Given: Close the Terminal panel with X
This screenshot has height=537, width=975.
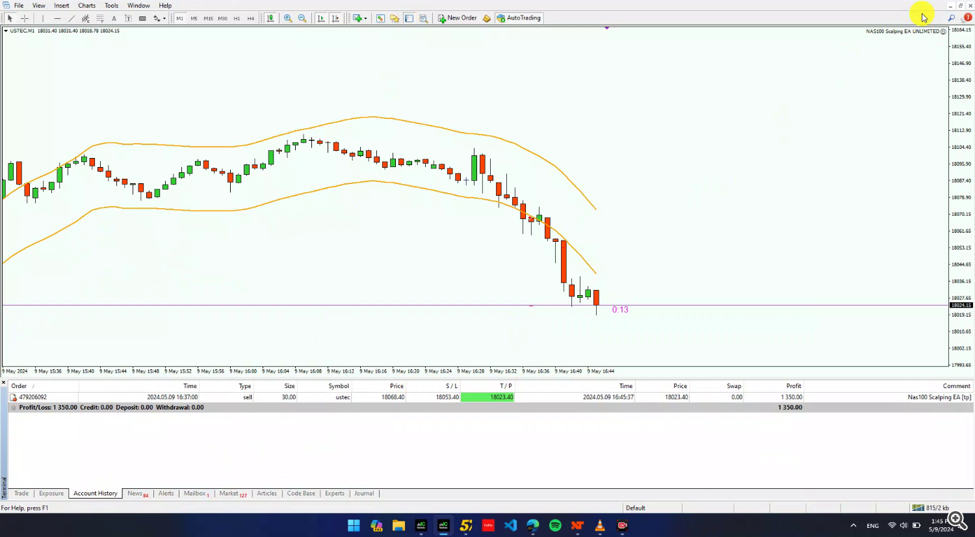Looking at the screenshot, I should coord(3,382).
